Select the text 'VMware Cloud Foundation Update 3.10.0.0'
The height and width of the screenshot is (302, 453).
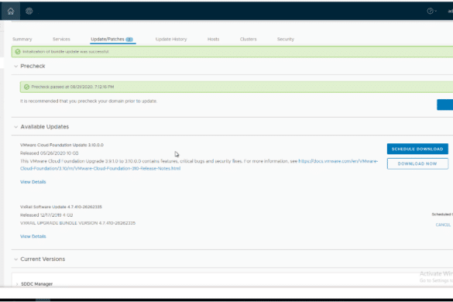tap(62, 145)
